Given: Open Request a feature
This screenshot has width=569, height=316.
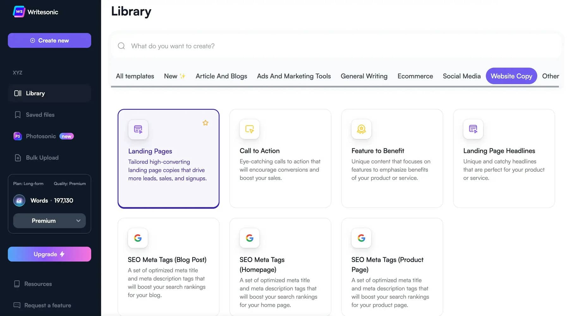Looking at the screenshot, I should pyautogui.click(x=47, y=305).
